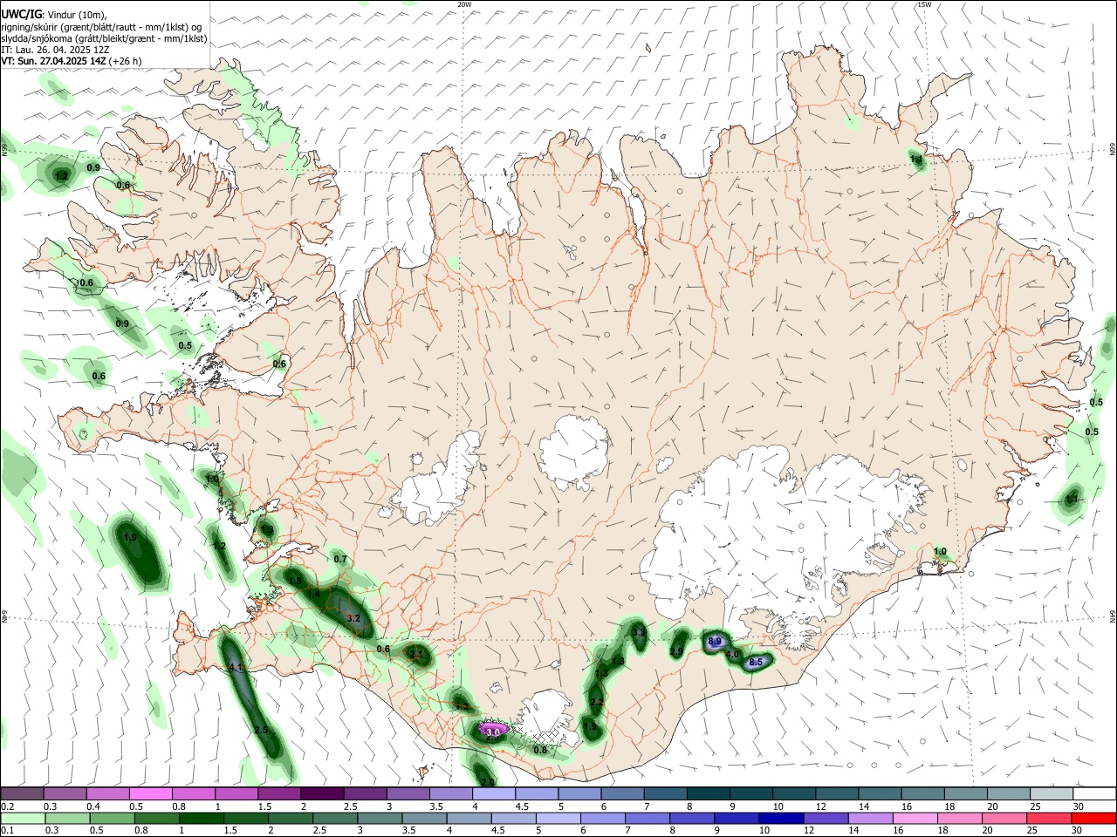This screenshot has height=837, width=1117.
Task: Pick the red-pink 25–30 swatch in lower scale
Action: [x=1050, y=818]
